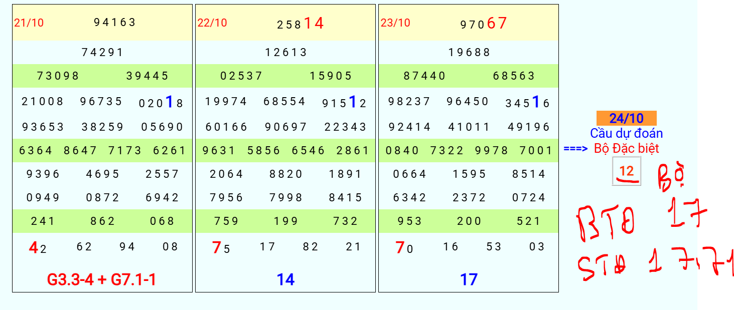Click the number 41011
734x310 pixels.
tap(469, 127)
